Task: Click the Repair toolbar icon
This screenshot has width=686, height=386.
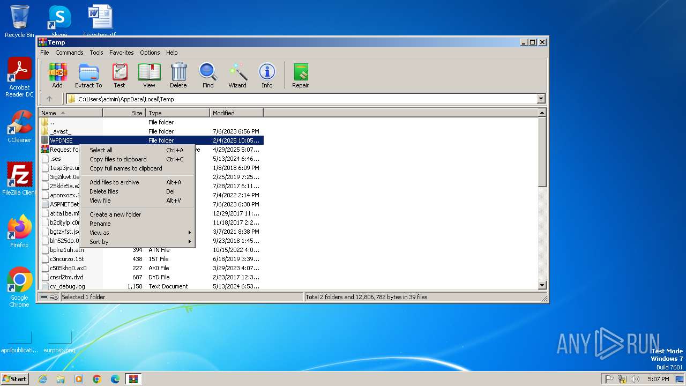Action: 300,76
